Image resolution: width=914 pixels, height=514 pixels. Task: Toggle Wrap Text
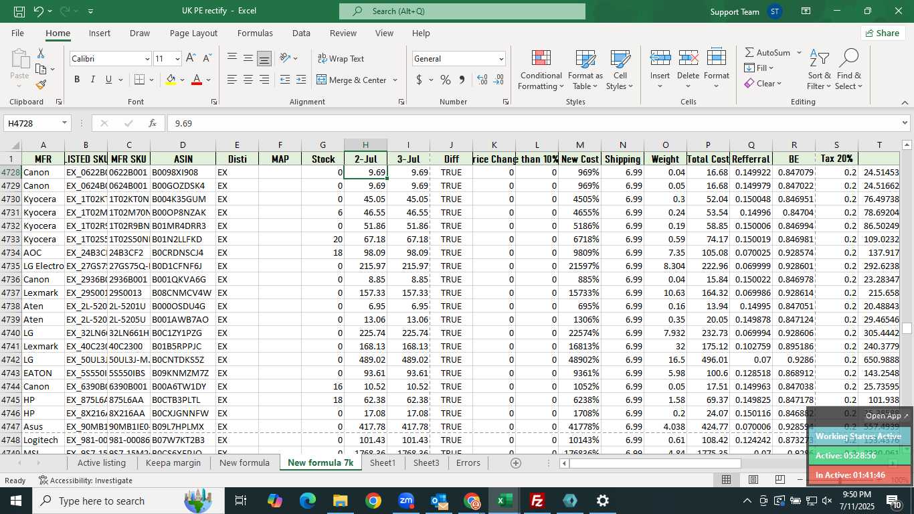click(x=341, y=58)
